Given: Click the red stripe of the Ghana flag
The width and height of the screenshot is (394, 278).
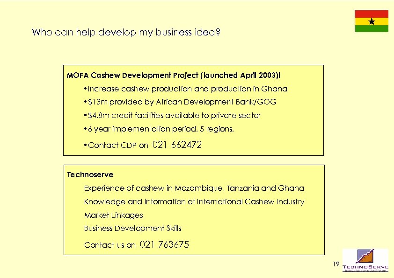Looking at the screenshot, I should click(371, 14).
